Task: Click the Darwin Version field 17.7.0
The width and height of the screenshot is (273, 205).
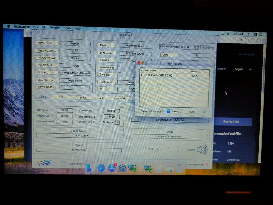Action: 75,51
